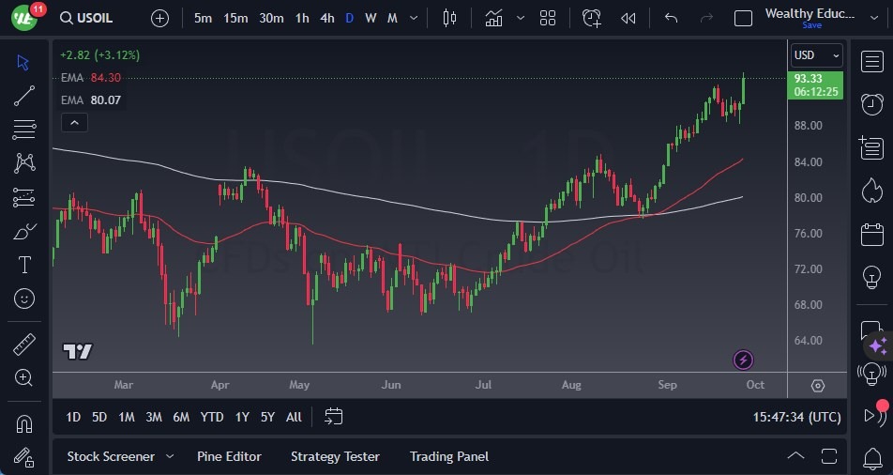Viewport: 893px width, 475px height.
Task: Select the trend line drawing tool
Action: pos(24,95)
